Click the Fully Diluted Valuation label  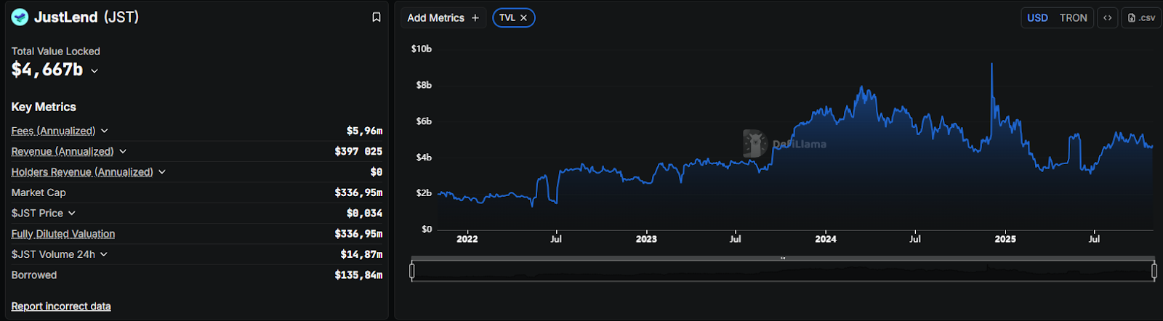coord(63,234)
